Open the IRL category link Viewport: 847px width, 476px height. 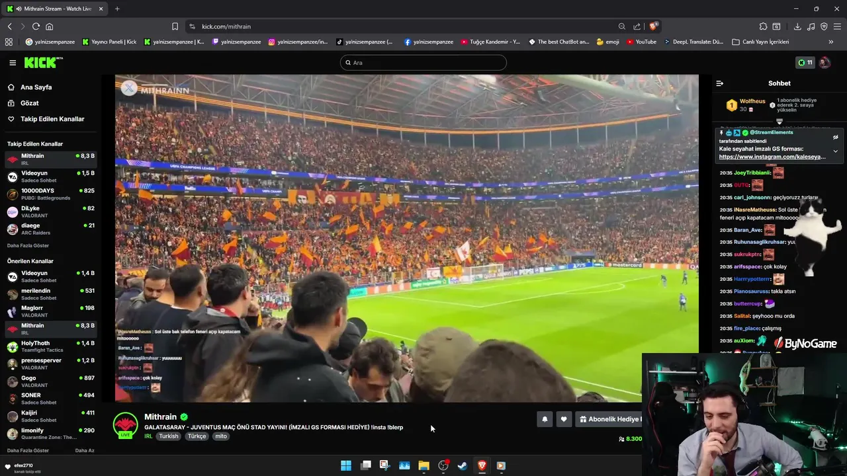(x=148, y=436)
